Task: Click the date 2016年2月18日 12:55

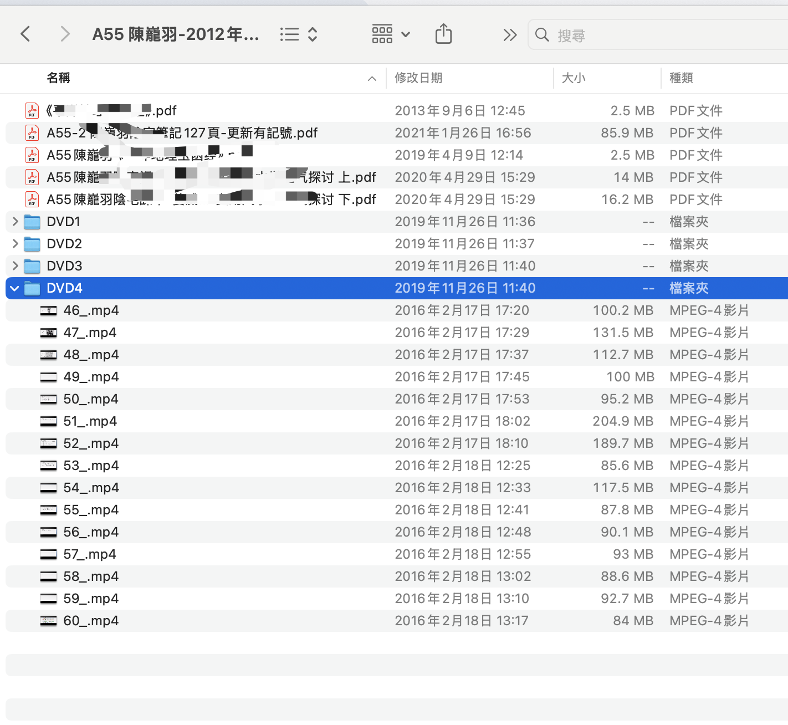Action: pyautogui.click(x=463, y=554)
